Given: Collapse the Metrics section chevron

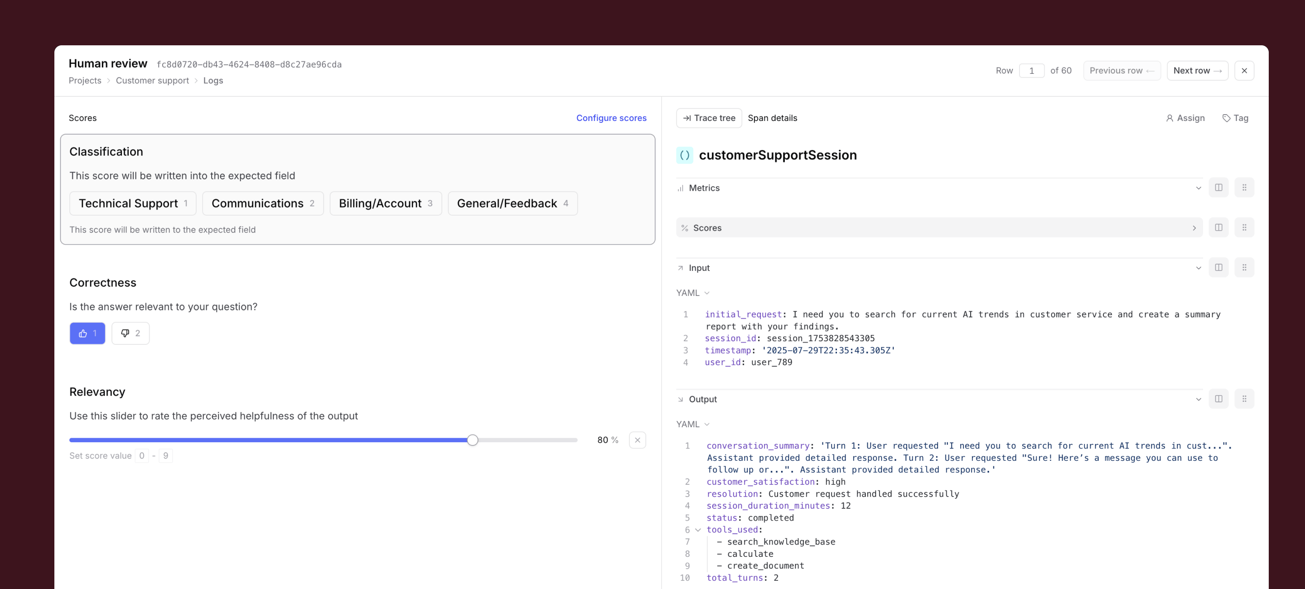Looking at the screenshot, I should click(1198, 188).
